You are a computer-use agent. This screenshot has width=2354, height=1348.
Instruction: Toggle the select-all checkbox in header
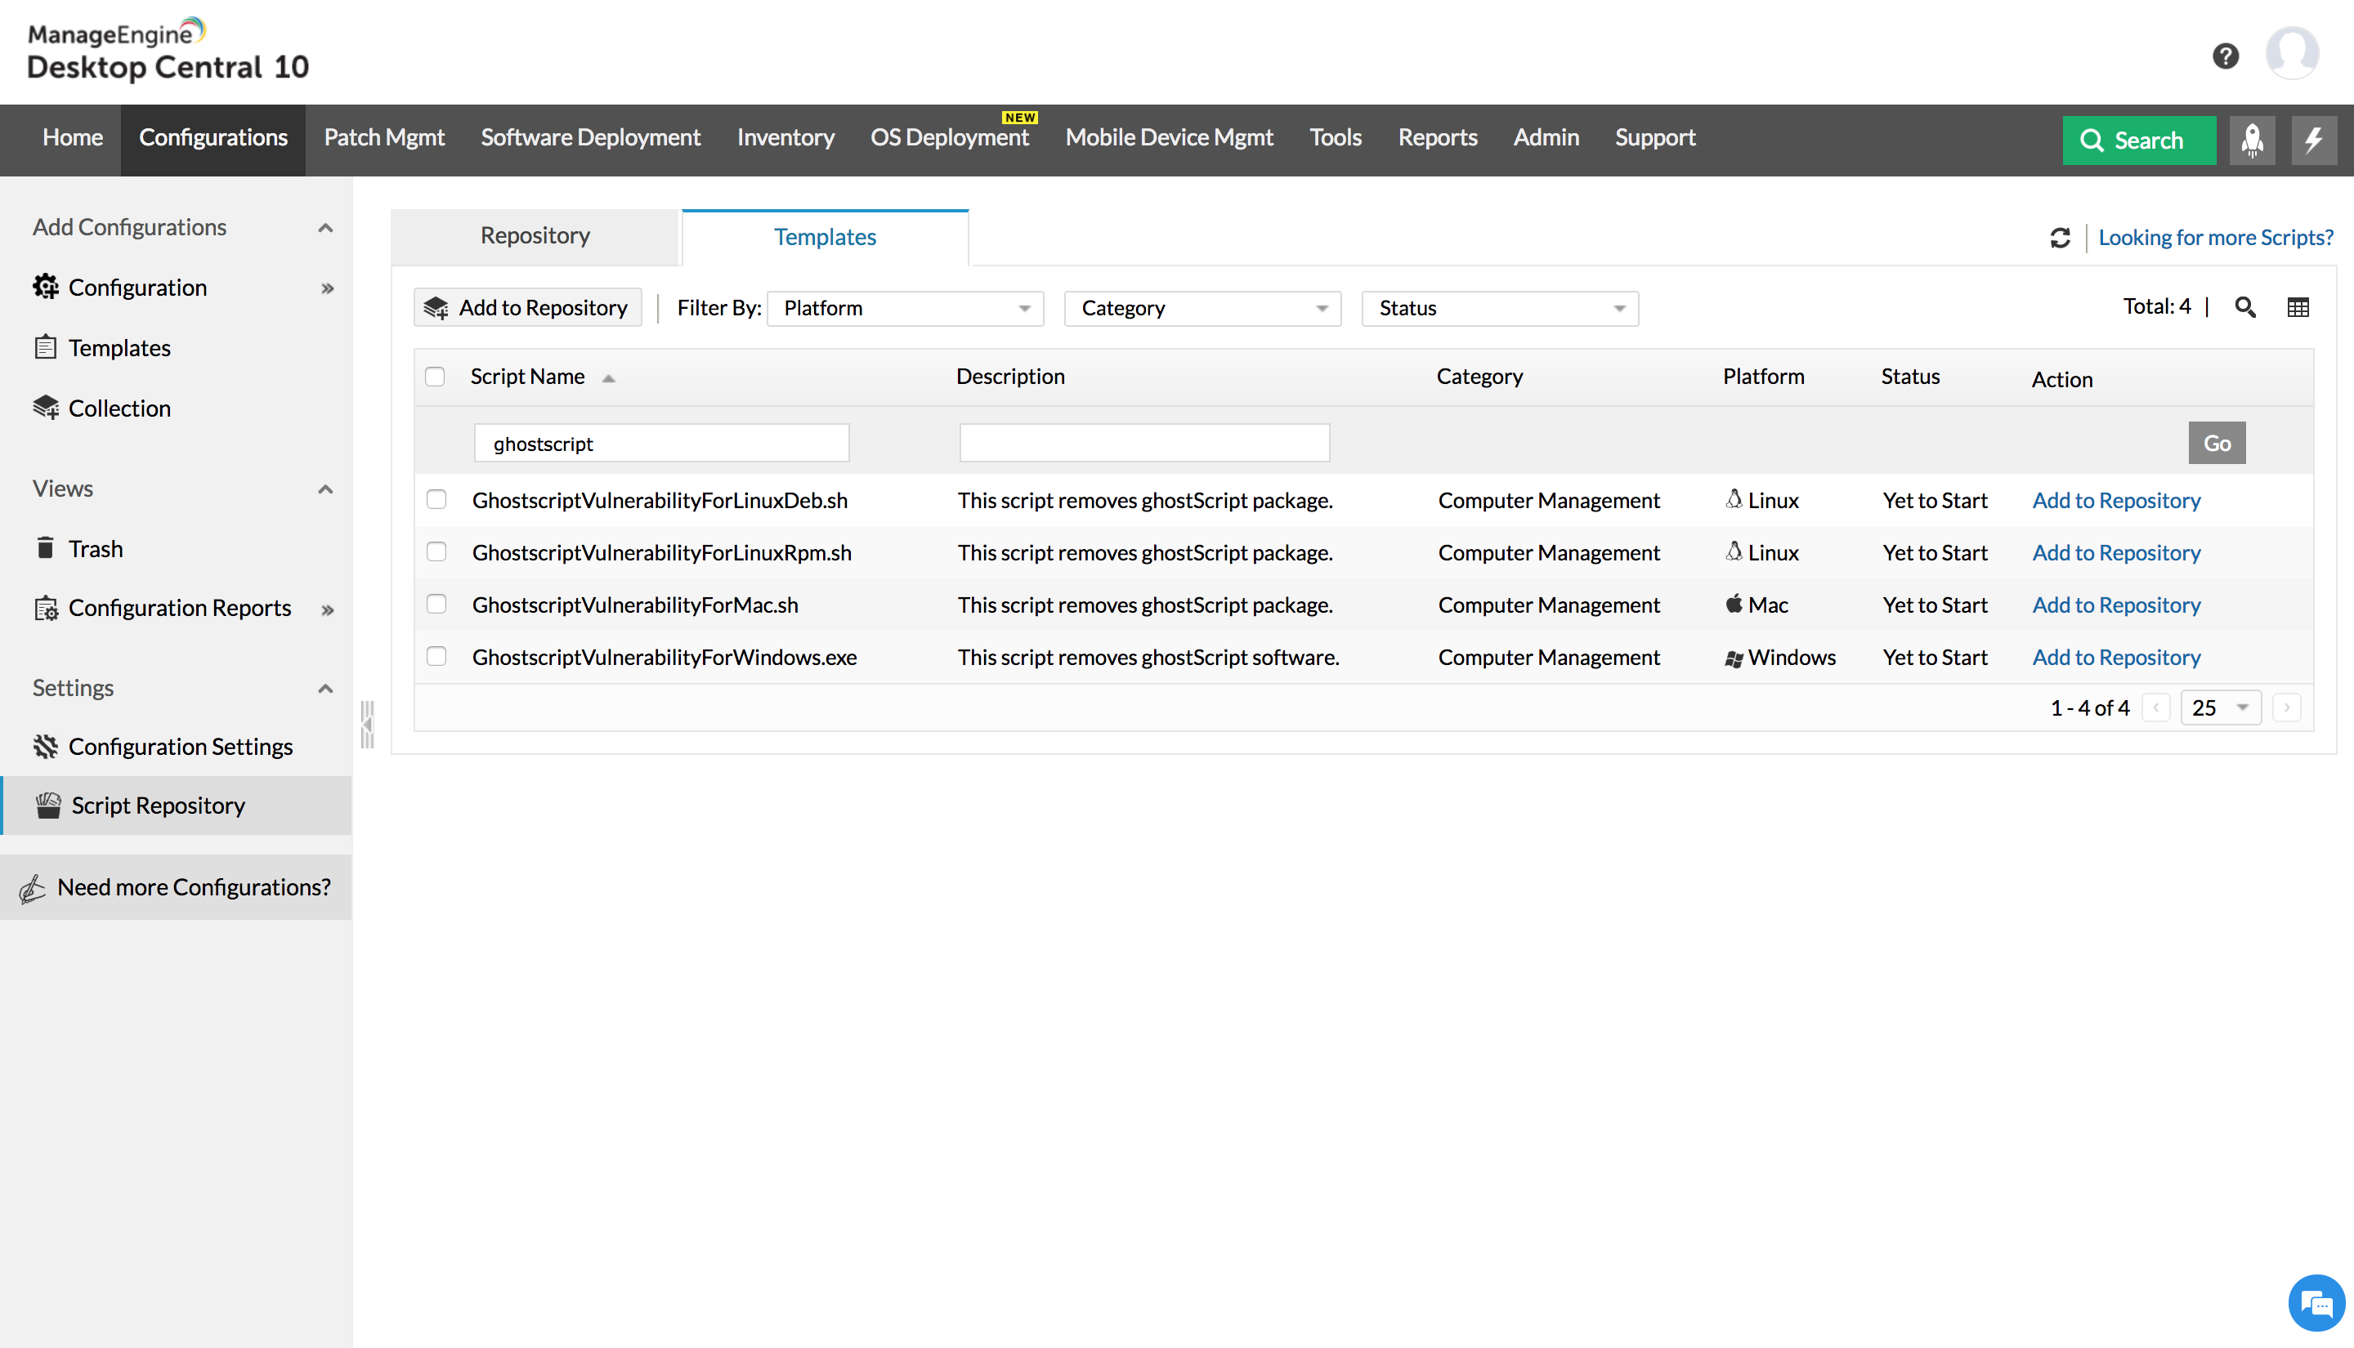tap(434, 377)
